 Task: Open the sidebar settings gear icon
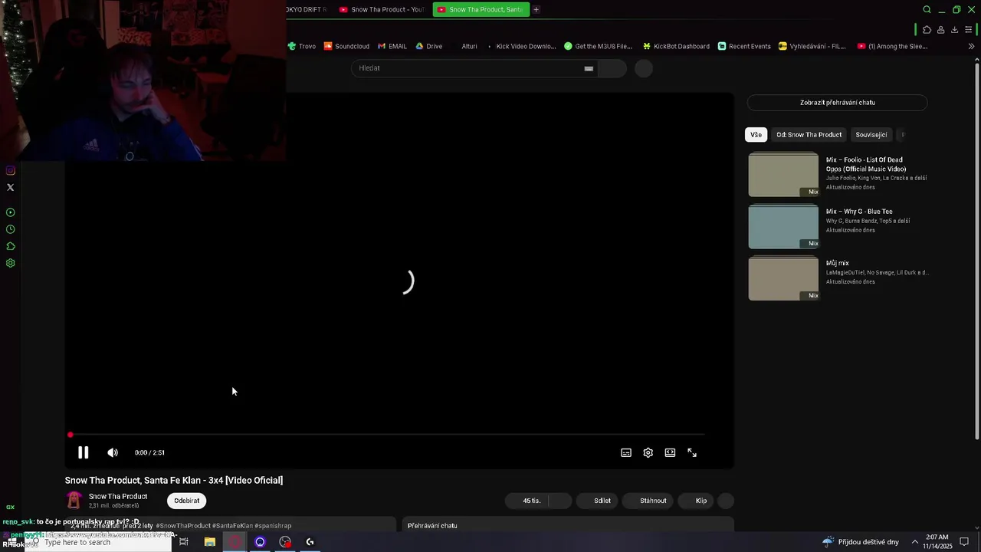(10, 263)
